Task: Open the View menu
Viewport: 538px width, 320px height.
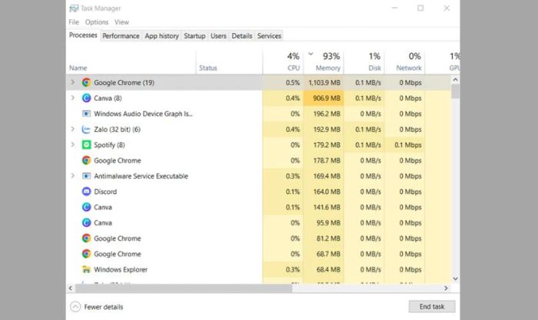Action: click(x=121, y=22)
